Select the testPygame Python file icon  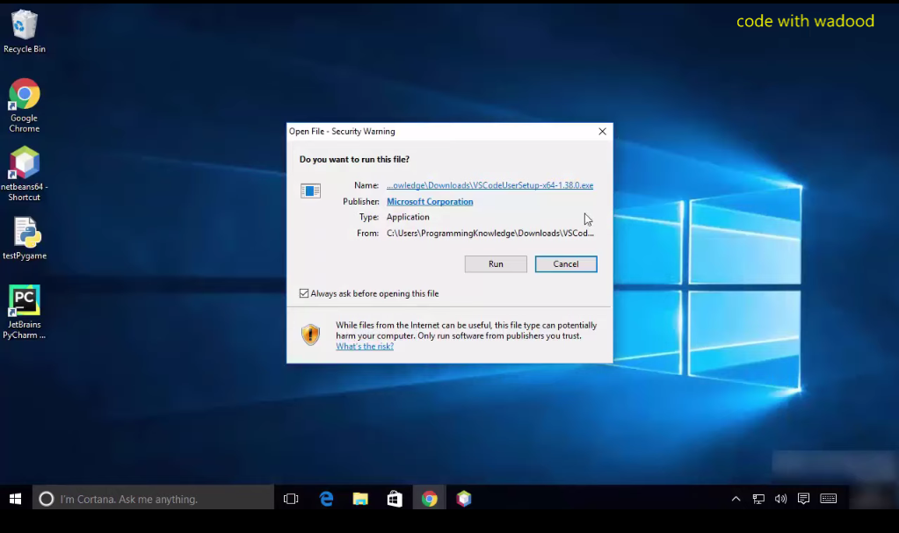click(x=24, y=238)
